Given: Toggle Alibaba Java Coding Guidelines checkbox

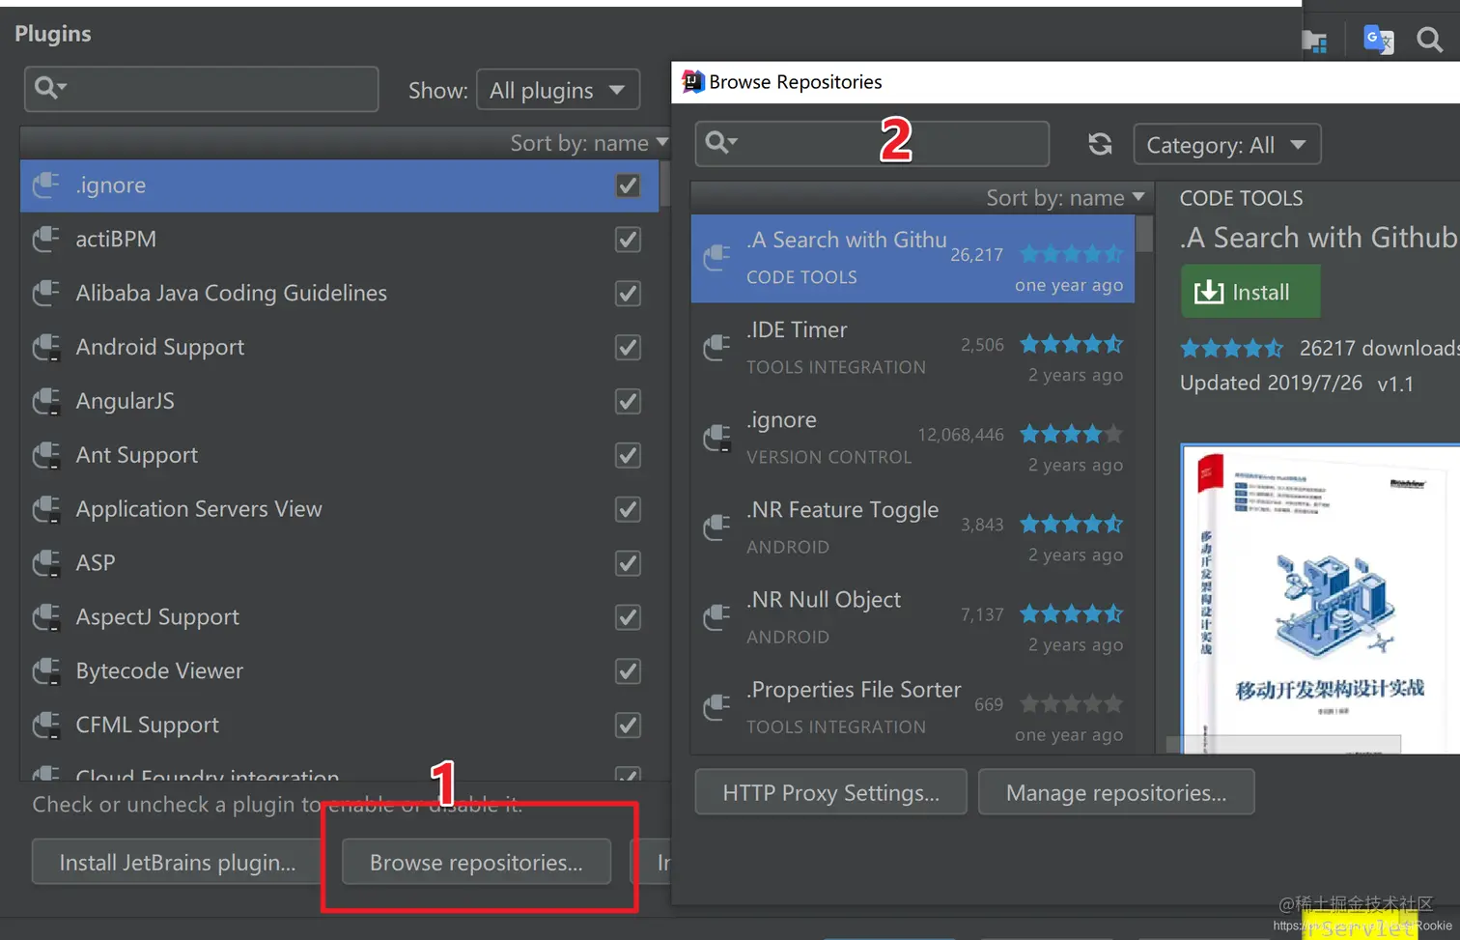Looking at the screenshot, I should click(628, 294).
